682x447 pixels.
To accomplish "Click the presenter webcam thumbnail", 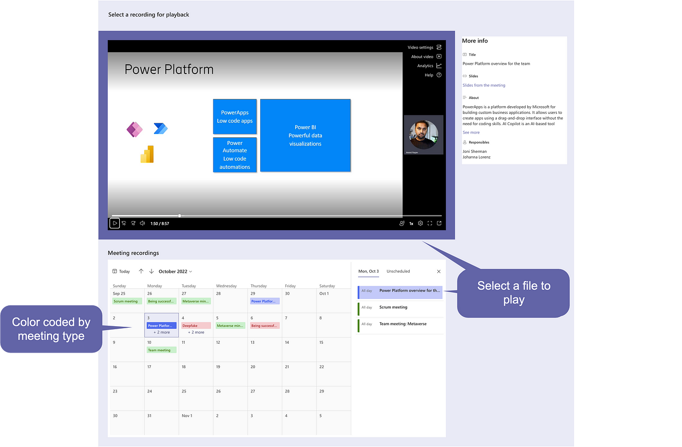I will (423, 135).
